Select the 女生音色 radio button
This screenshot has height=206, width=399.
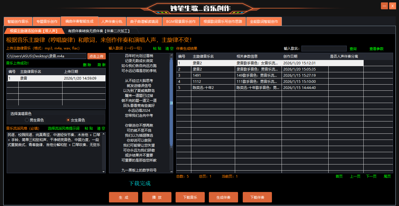point(68,120)
